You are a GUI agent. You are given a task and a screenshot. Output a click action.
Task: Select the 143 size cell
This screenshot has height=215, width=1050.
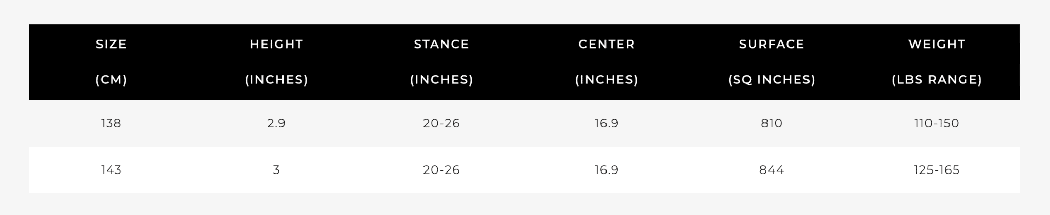tap(111, 170)
